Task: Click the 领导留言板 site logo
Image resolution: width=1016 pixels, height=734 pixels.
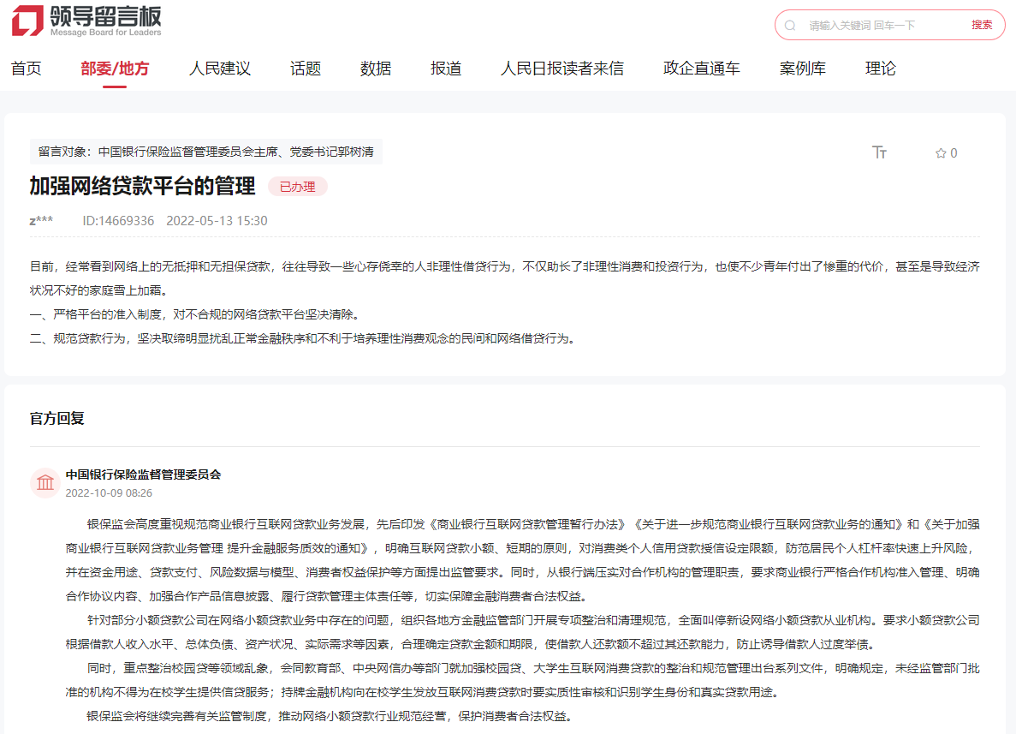Action: (x=86, y=21)
